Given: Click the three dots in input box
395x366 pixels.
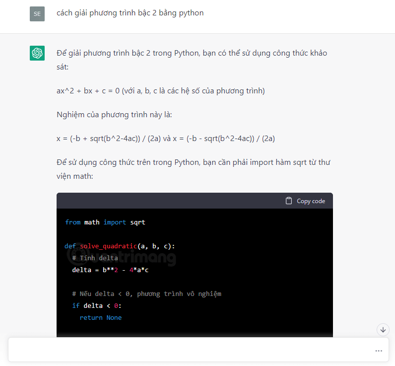Looking at the screenshot, I should pos(379,351).
